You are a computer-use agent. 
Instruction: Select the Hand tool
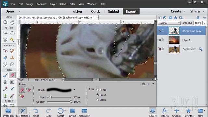12,22
